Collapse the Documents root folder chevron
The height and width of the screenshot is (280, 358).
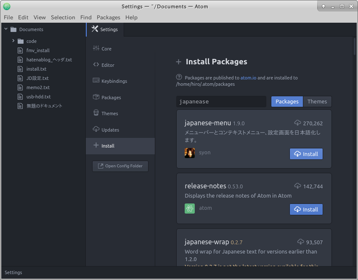pos(6,29)
